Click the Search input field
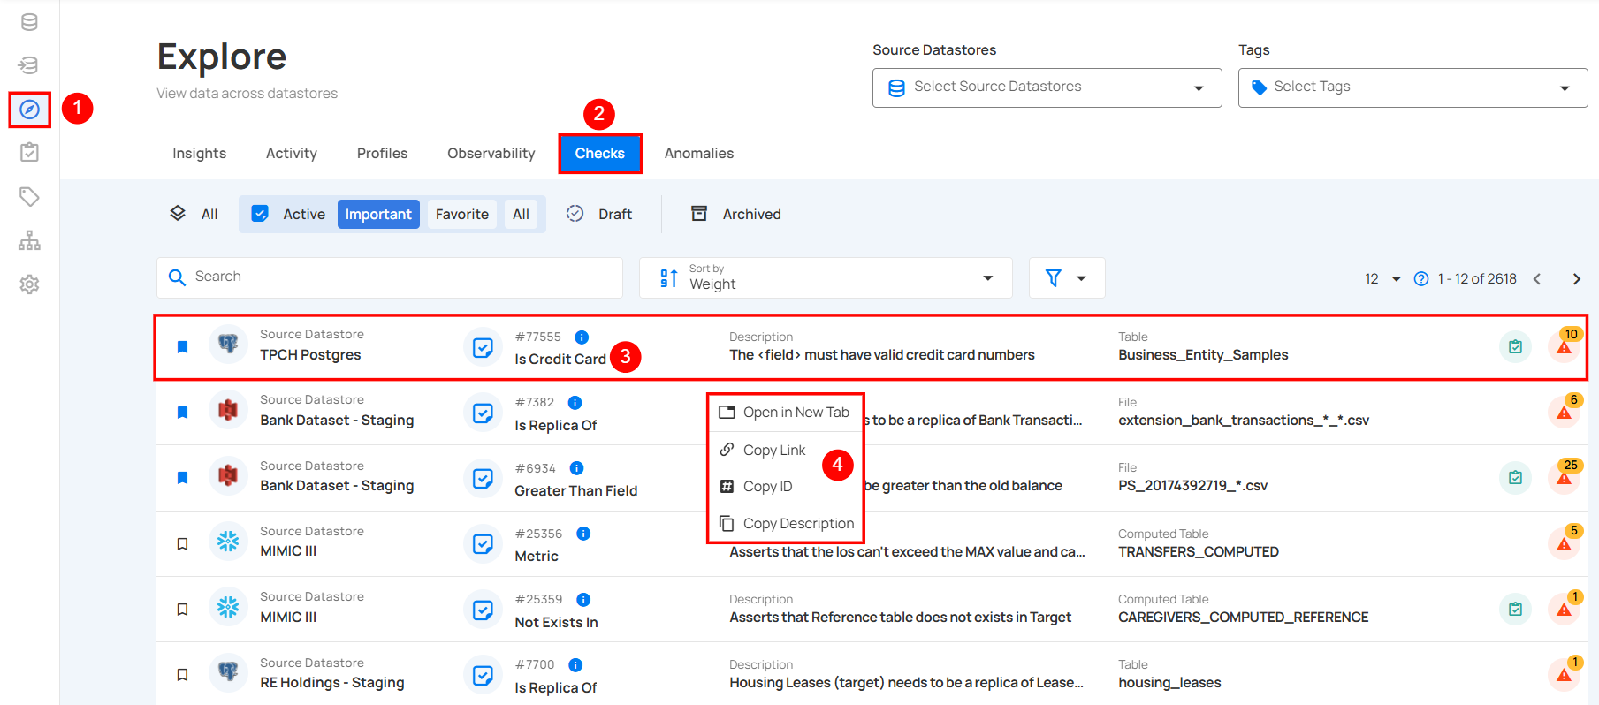 pos(390,277)
